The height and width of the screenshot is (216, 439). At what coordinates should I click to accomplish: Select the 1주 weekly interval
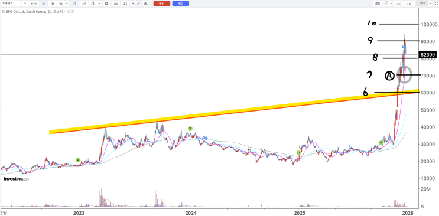(52, 4)
